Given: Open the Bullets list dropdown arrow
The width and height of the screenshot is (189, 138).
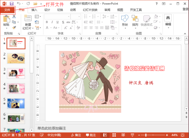Looking at the screenshot, I should (90, 16).
